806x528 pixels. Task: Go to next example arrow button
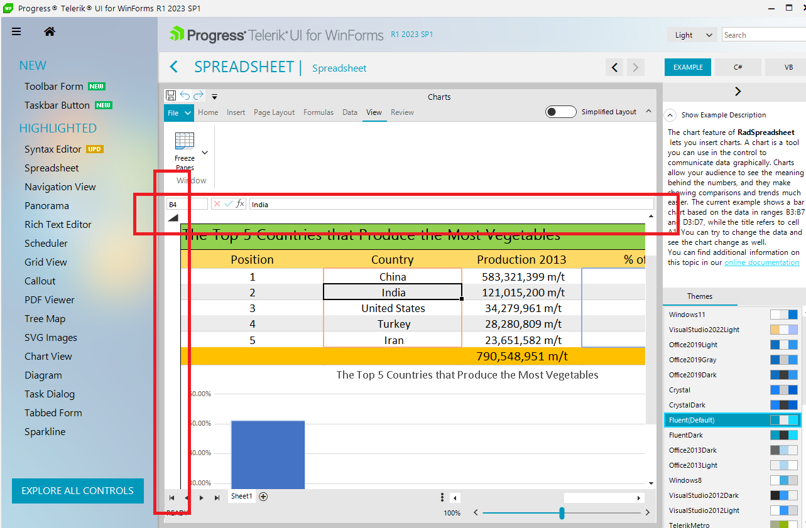tap(636, 67)
